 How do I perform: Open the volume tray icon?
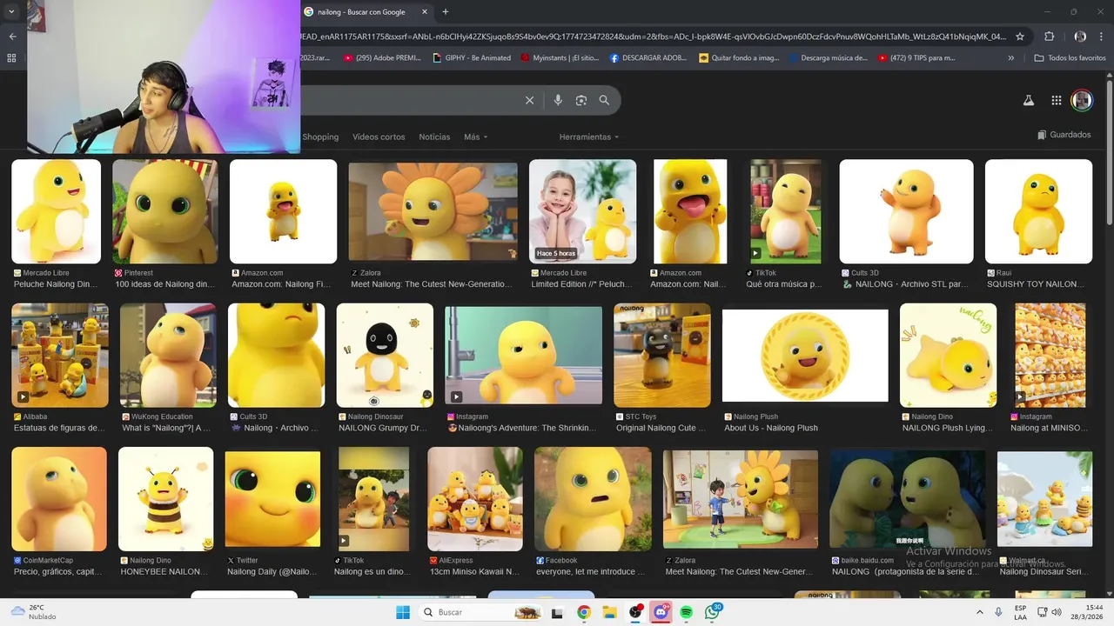1057,612
